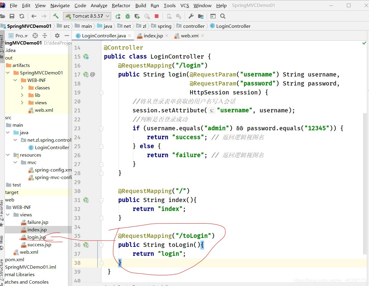Screen dimensions: 369x286
Task: Expand the lib folder
Action: [x=22, y=95]
